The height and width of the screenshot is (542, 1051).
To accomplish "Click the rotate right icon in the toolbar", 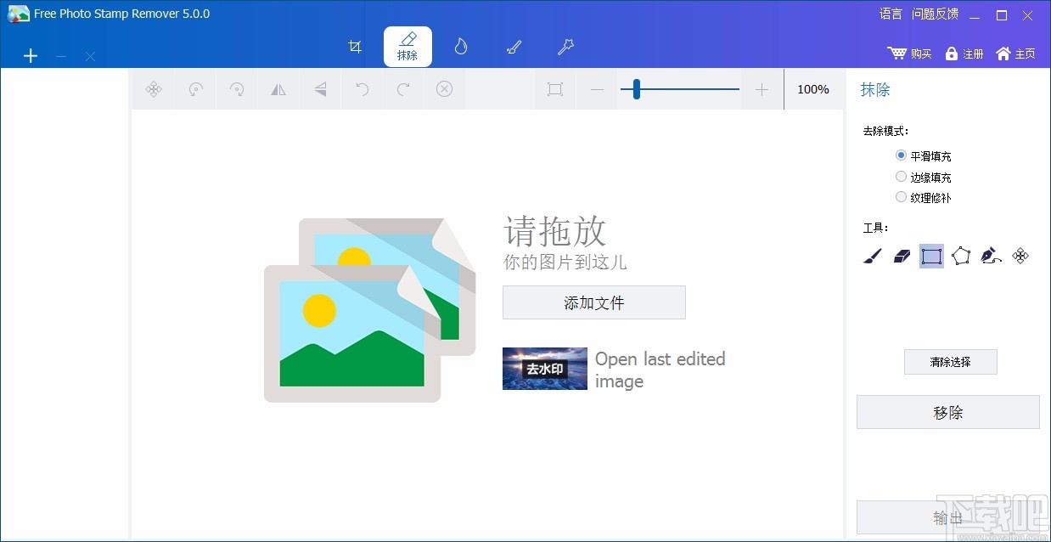I will pyautogui.click(x=236, y=88).
